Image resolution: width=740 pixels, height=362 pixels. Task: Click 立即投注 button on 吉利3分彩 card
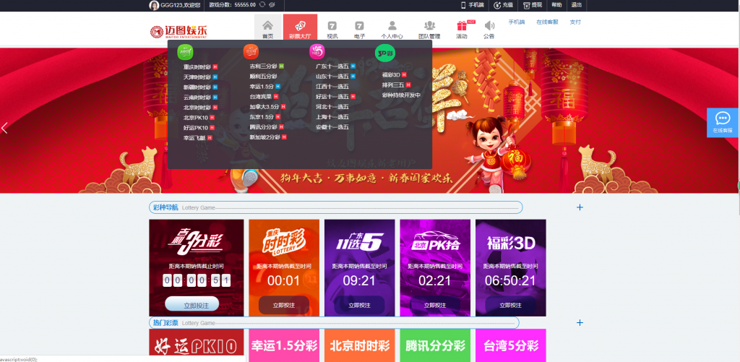[x=192, y=305]
